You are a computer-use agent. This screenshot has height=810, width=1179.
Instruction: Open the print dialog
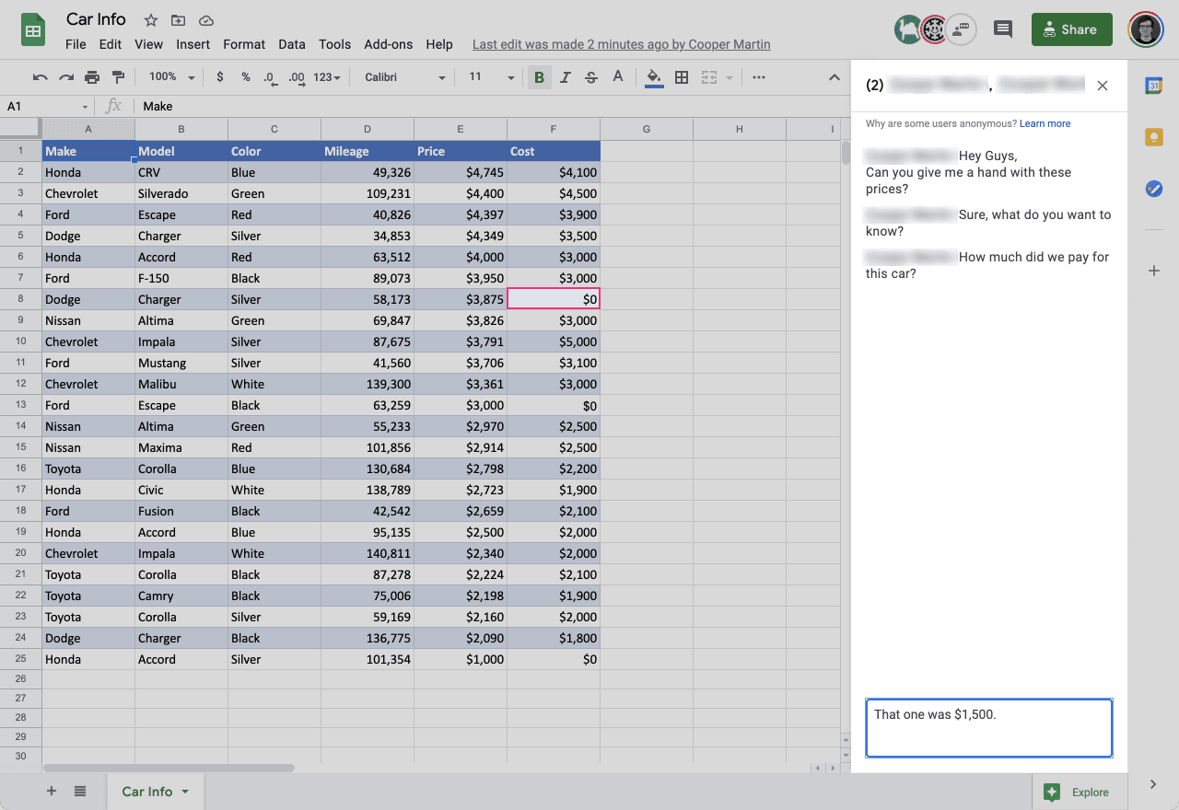(92, 77)
